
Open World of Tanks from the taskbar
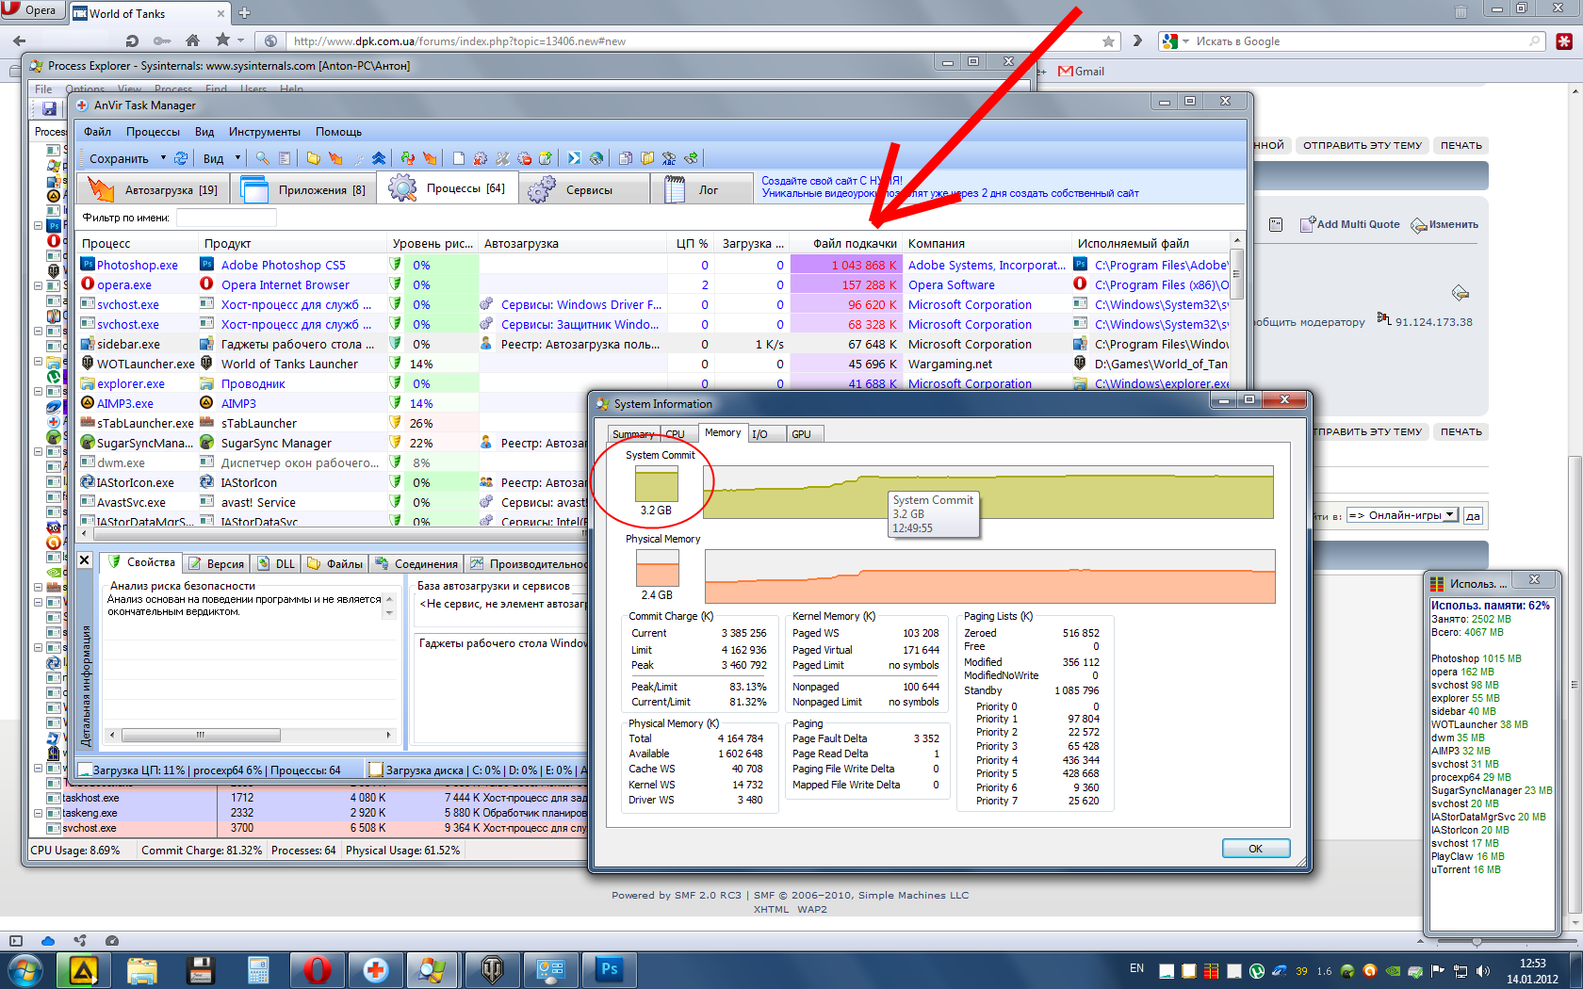click(492, 969)
